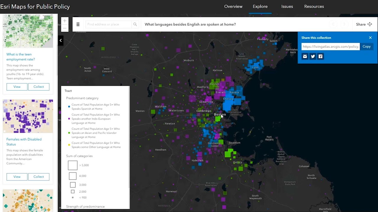
Task: Focus the Find address or place box
Action: tap(109, 24)
